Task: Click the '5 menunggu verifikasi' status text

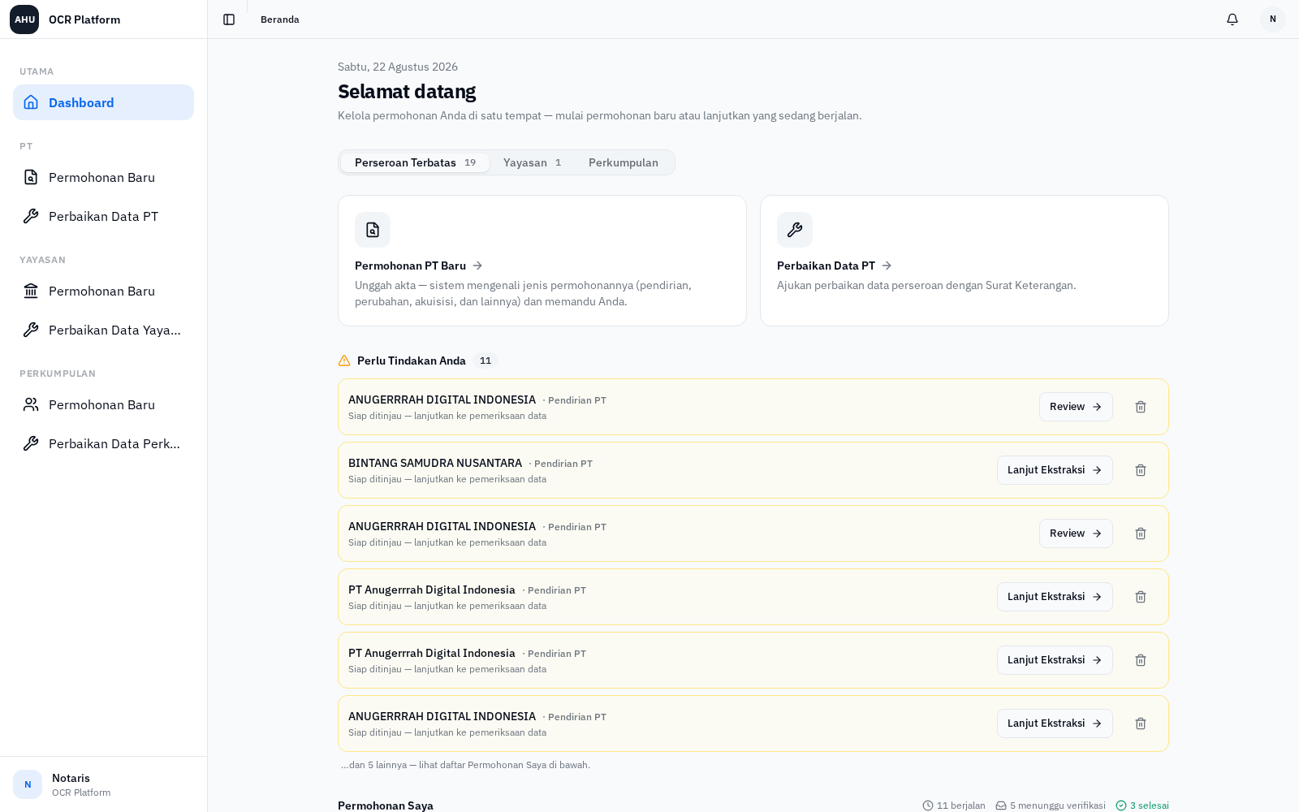Action: (x=1058, y=806)
